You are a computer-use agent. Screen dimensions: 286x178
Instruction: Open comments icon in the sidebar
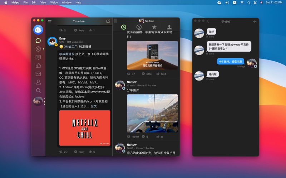point(38,57)
